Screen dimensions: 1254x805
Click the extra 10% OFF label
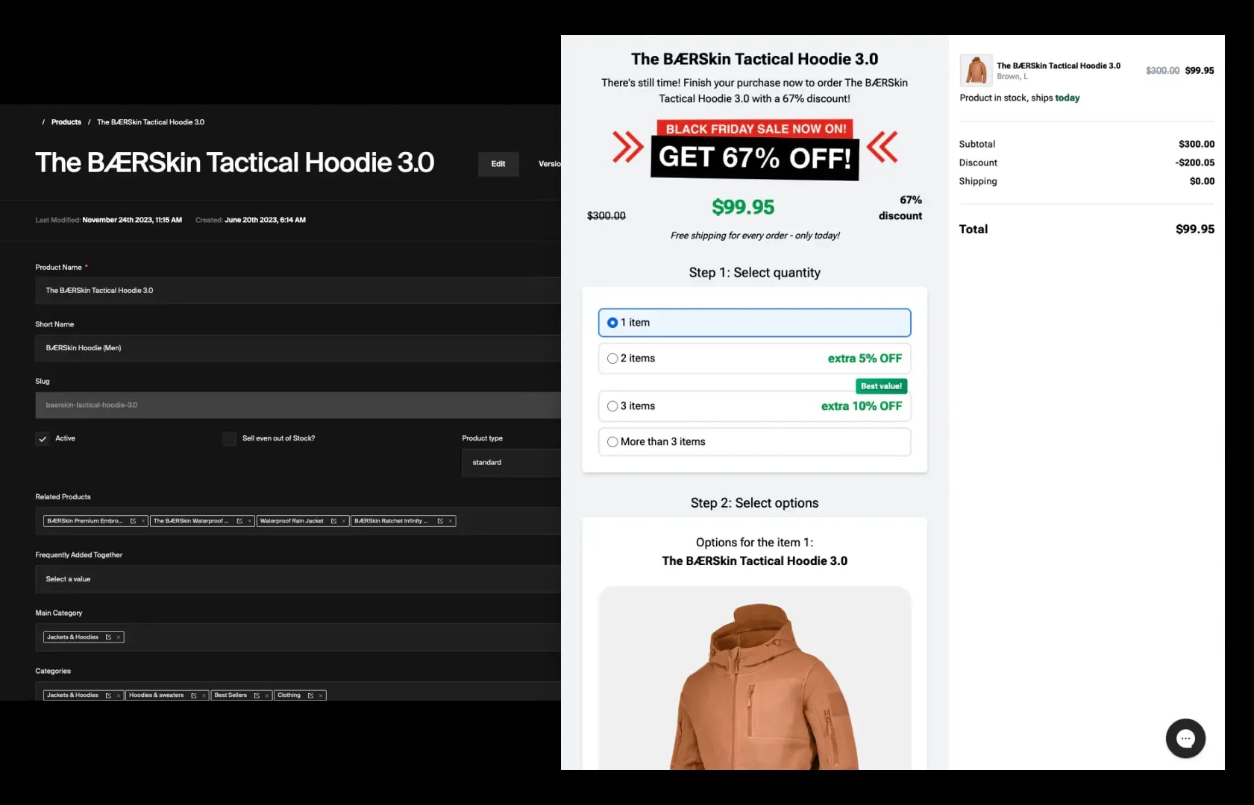862,406
